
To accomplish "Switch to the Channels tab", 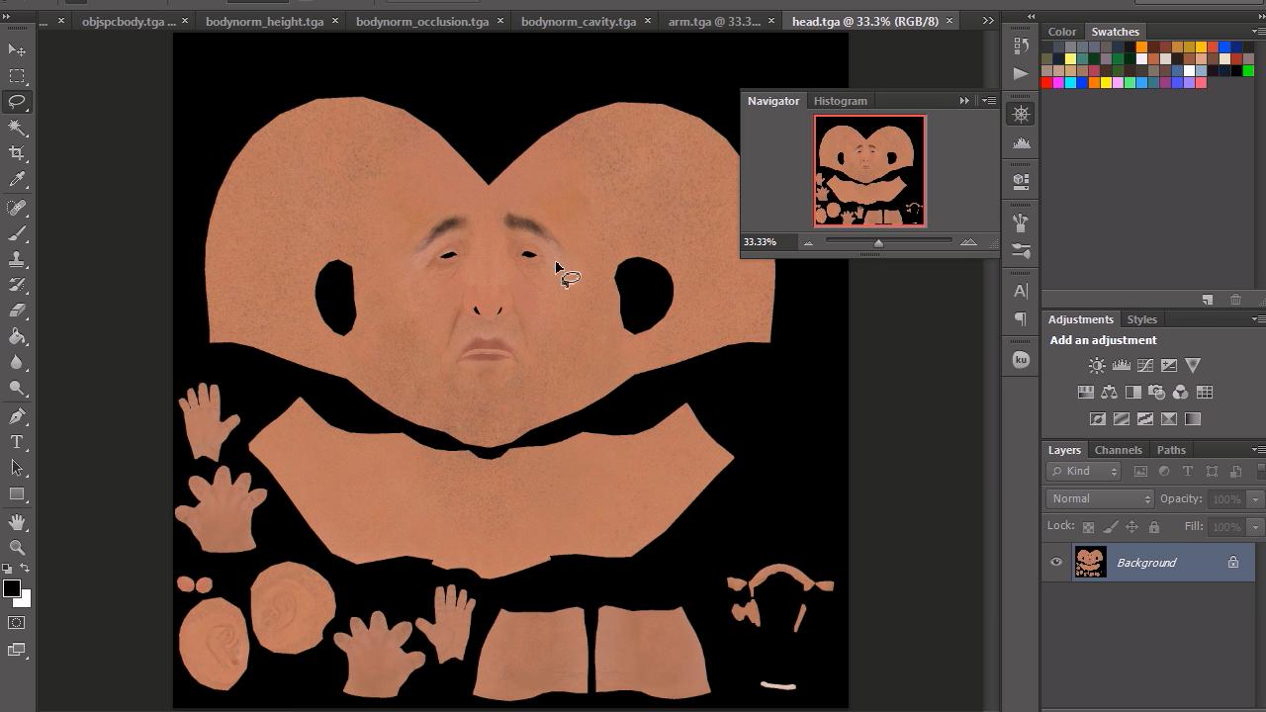I will (x=1118, y=450).
